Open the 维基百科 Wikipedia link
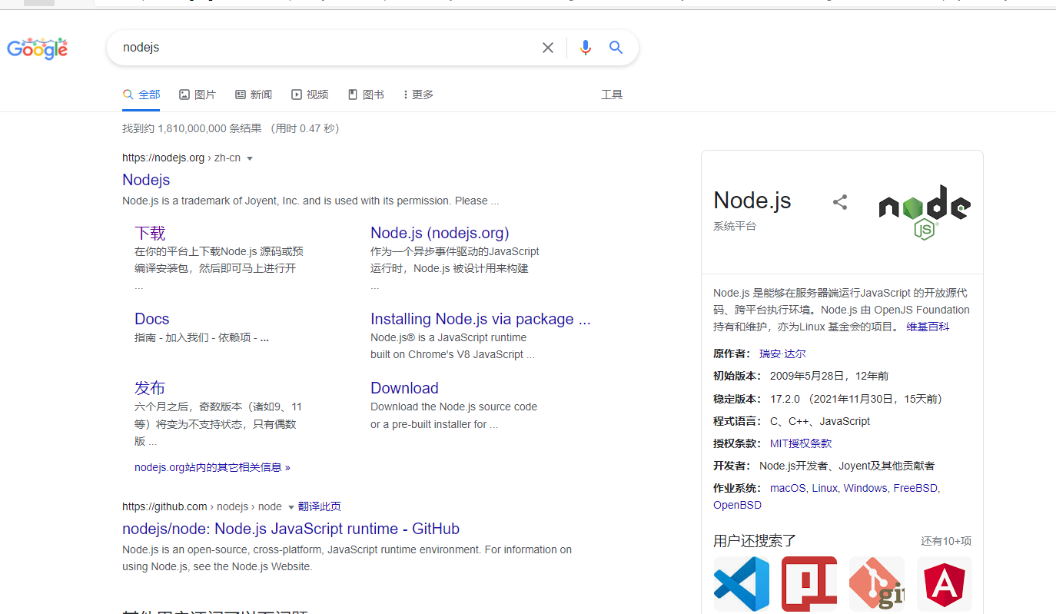The image size is (1056, 614). 928,327
